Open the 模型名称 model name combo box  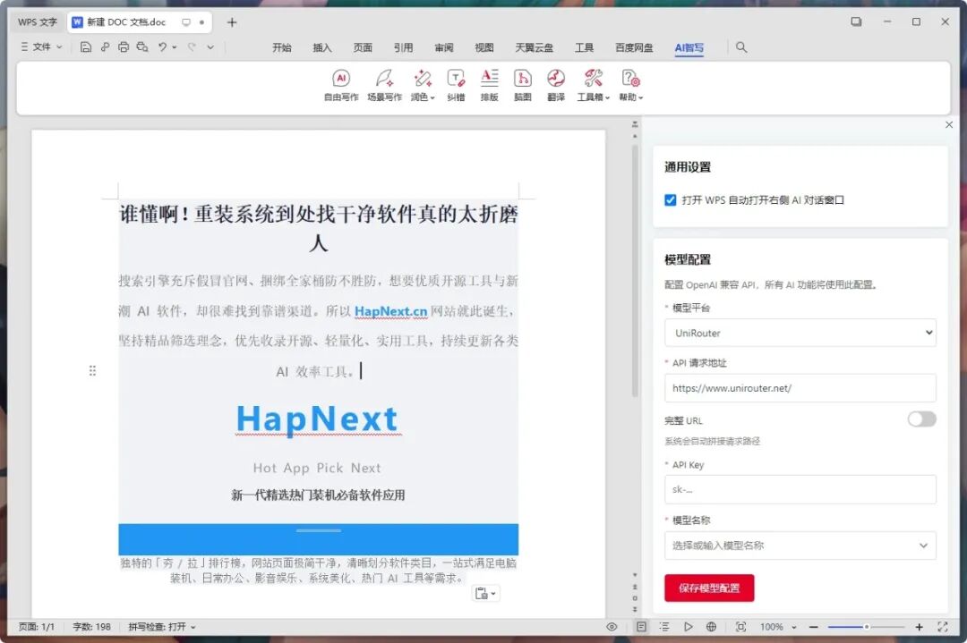(800, 545)
